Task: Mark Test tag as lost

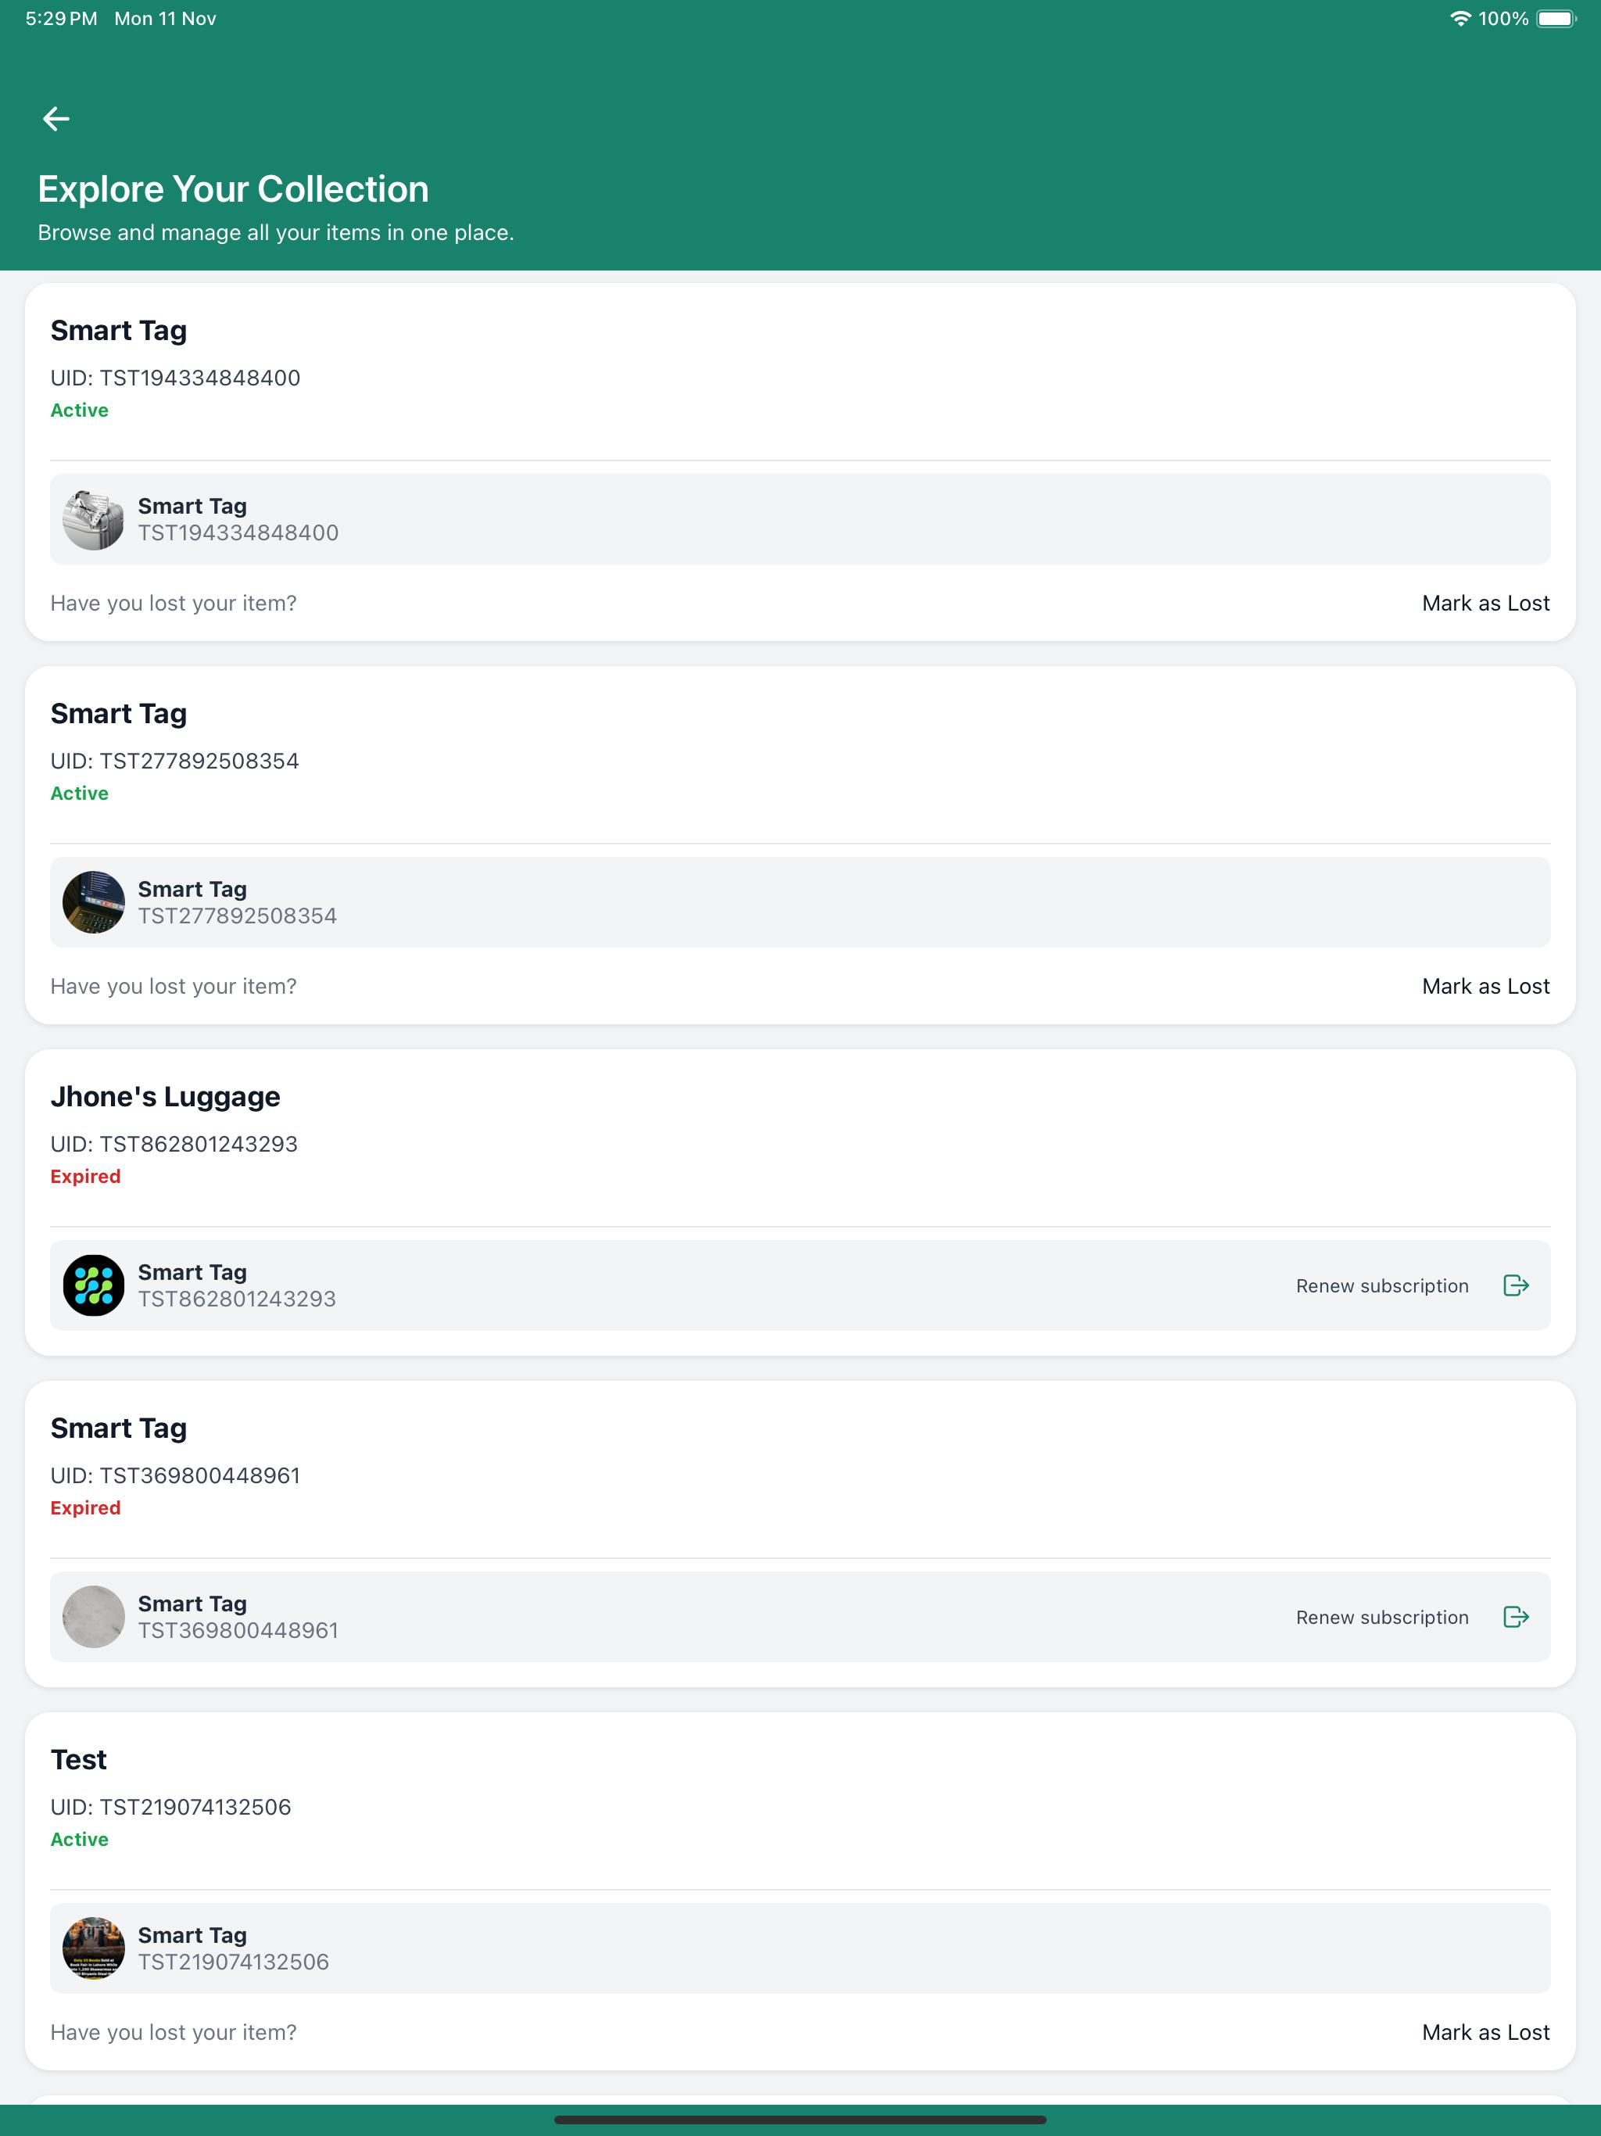Action: click(1485, 2033)
